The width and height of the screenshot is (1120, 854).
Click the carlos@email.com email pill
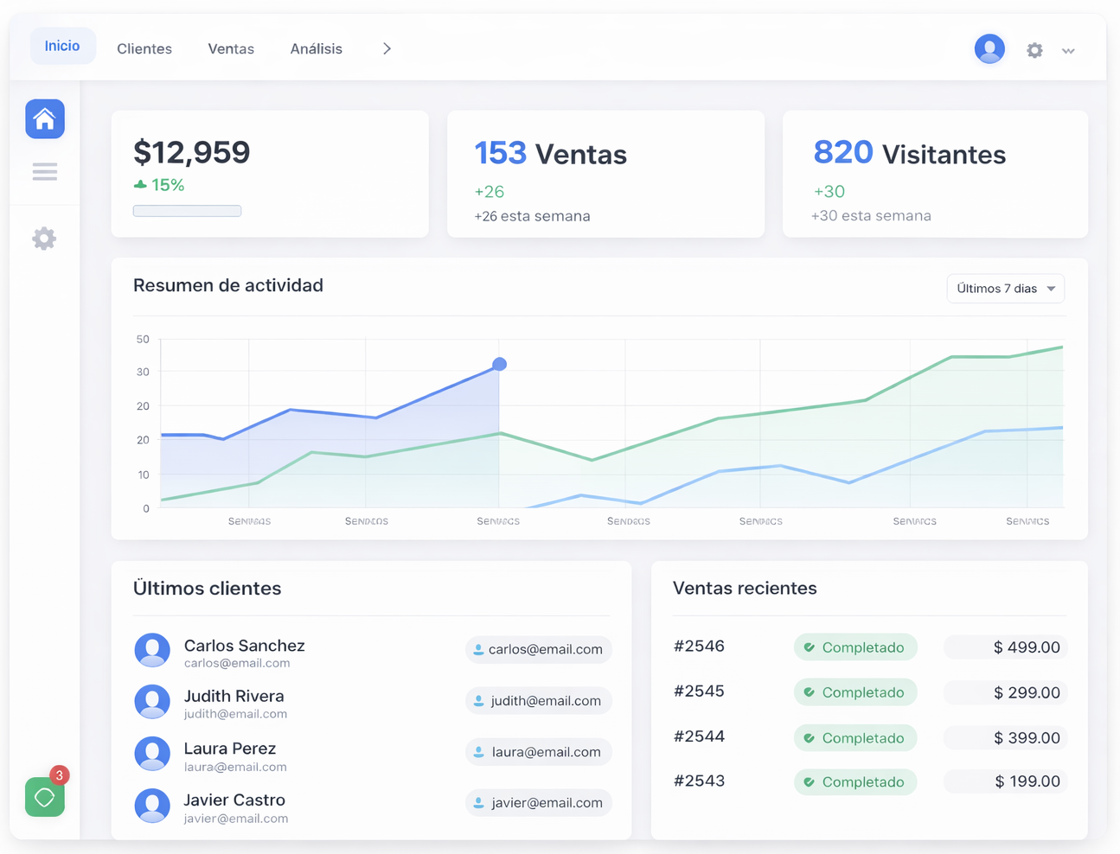coord(538,649)
